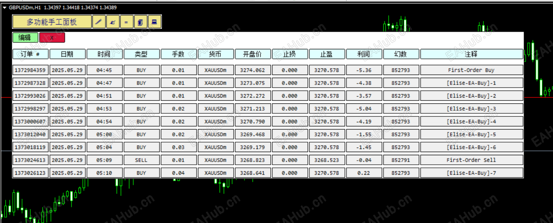
Task: Click the profit value -4.19
Action: click(x=364, y=122)
